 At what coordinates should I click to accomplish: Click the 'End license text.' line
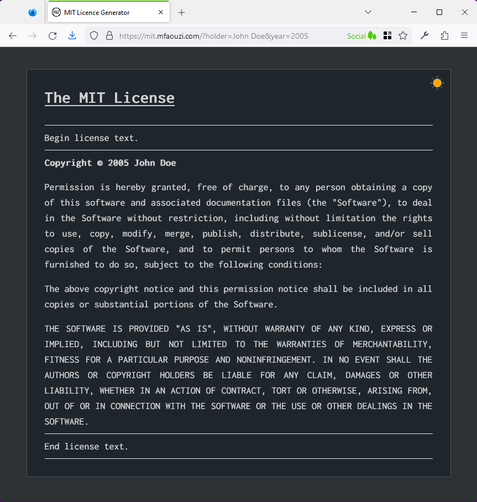coord(86,447)
